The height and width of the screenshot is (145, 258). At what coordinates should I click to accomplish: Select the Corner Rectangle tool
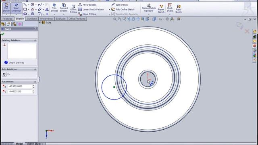point(25,9)
